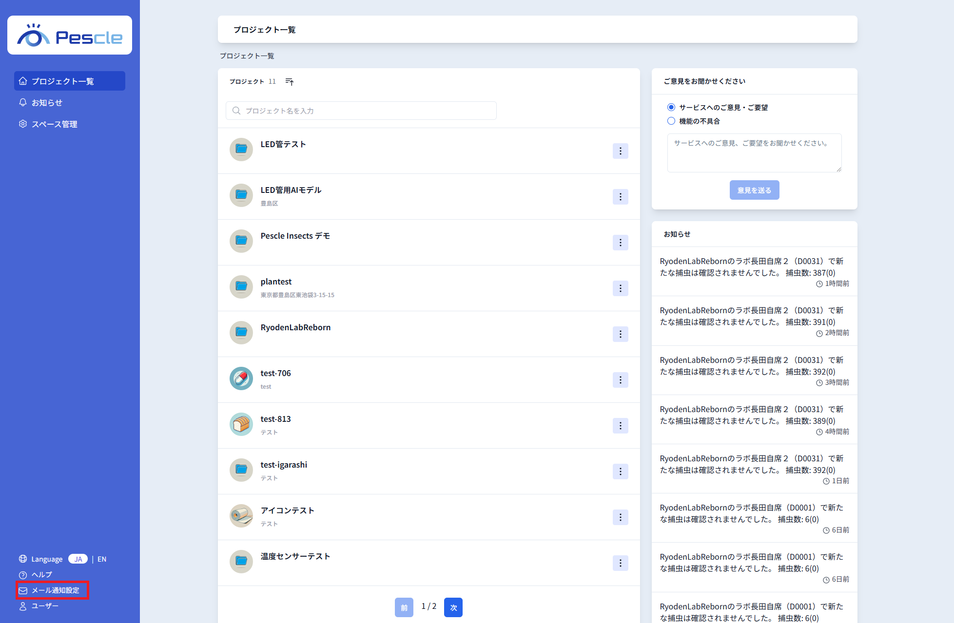
Task: Go to next page with 次 button
Action: (x=453, y=607)
